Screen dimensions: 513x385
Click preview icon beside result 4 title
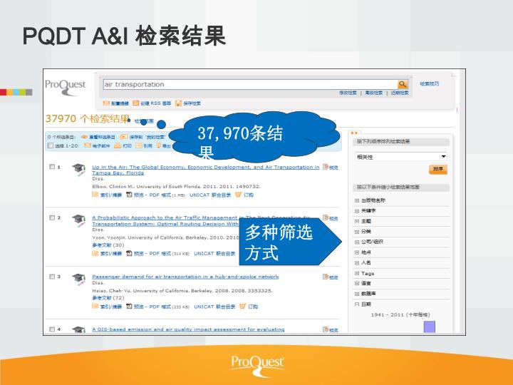pyautogui.click(x=325, y=329)
